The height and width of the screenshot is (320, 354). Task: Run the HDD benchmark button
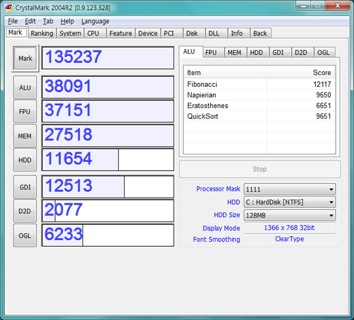[25, 160]
